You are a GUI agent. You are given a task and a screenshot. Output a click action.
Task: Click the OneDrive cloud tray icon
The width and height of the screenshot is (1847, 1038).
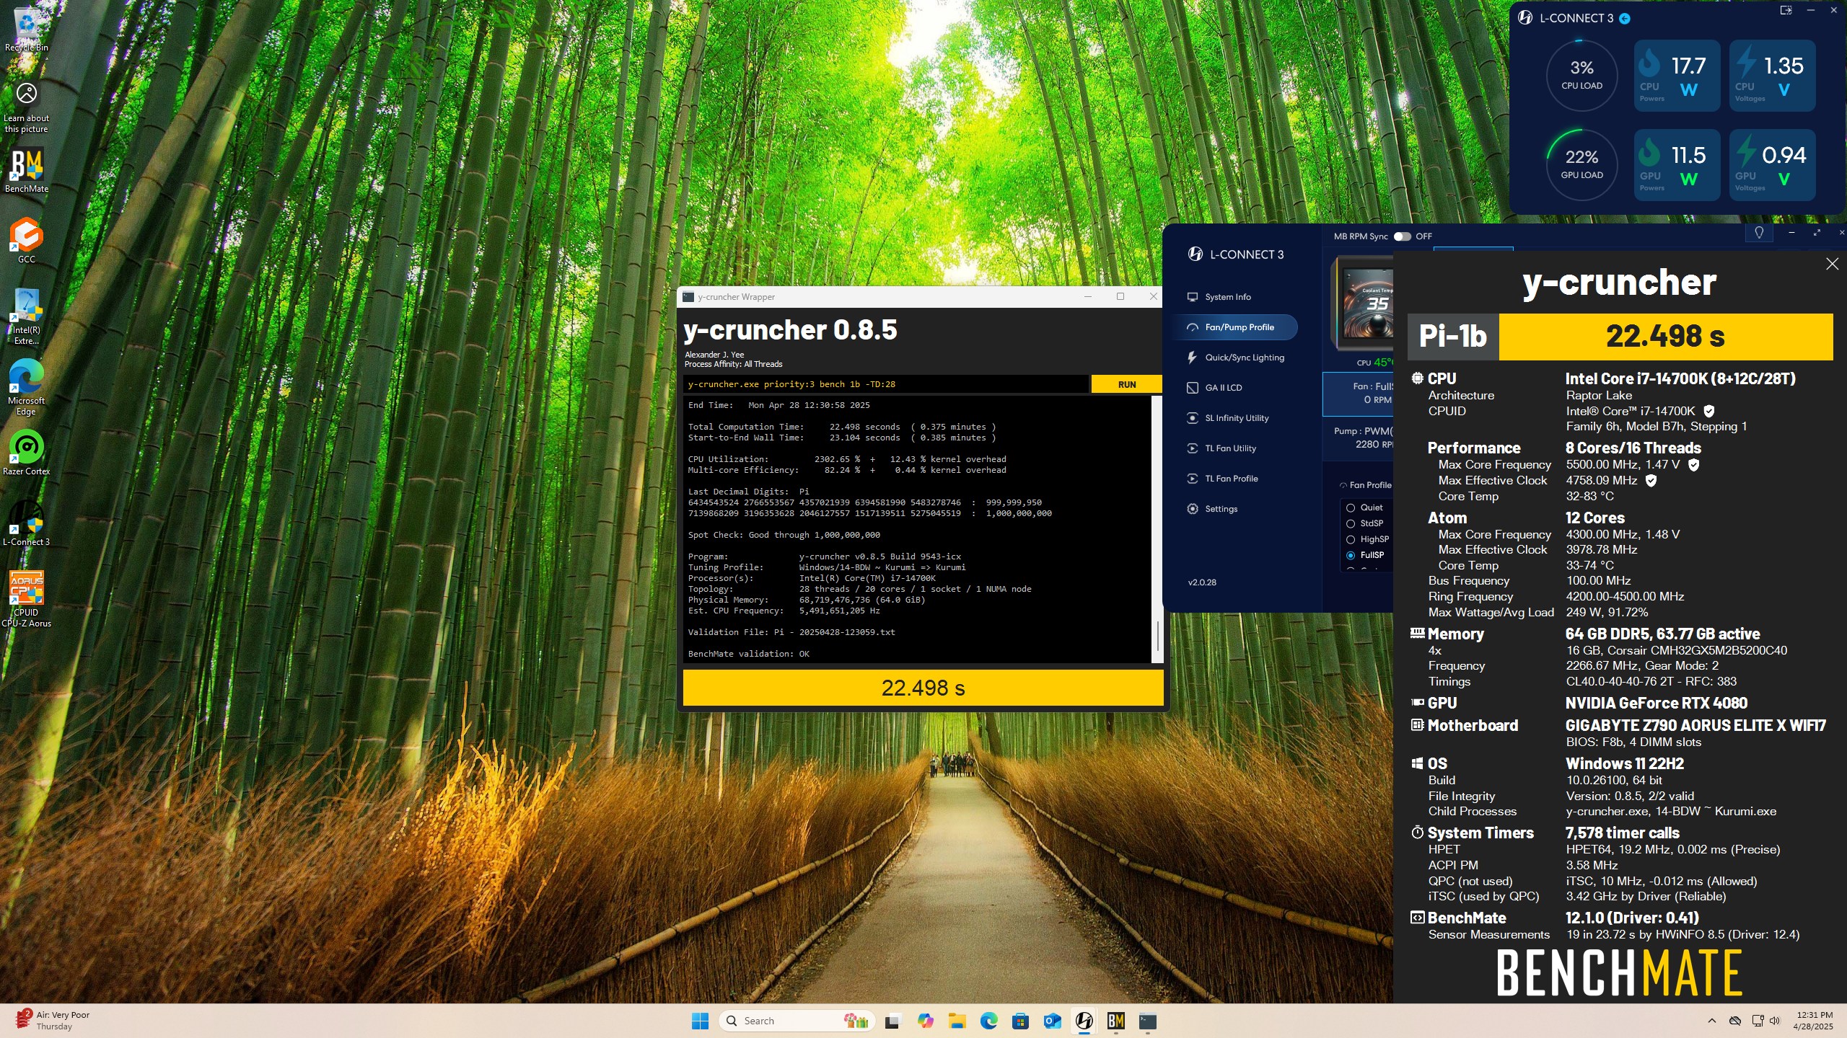point(1735,1021)
